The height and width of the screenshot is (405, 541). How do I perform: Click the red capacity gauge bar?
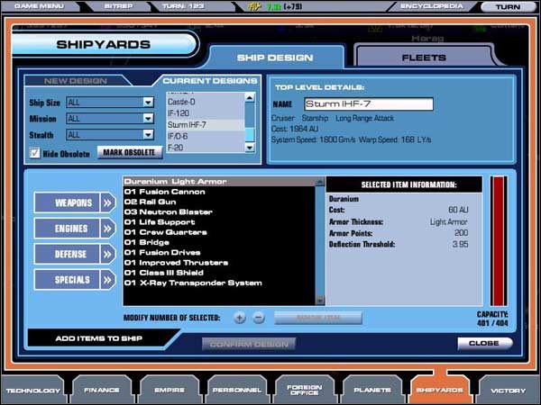click(x=499, y=240)
